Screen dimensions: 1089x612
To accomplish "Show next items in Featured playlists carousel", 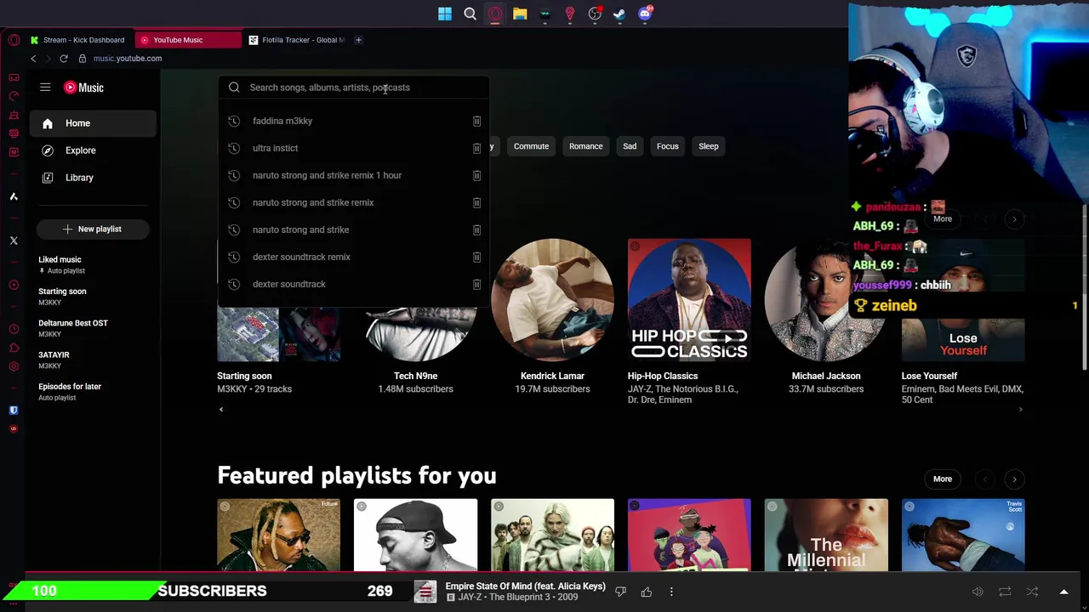I will pos(1014,479).
